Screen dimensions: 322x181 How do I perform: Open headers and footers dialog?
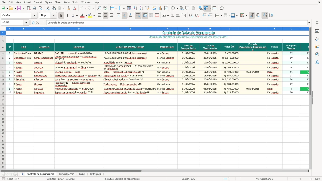tap(193, 8)
